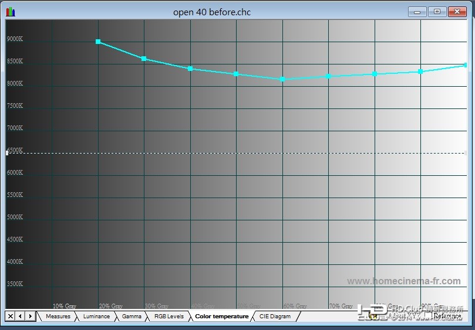
Task: Close the open 40 before.chc window
Action: click(457, 12)
